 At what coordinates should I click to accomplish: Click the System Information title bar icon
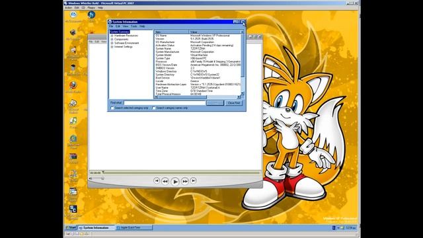(x=110, y=22)
